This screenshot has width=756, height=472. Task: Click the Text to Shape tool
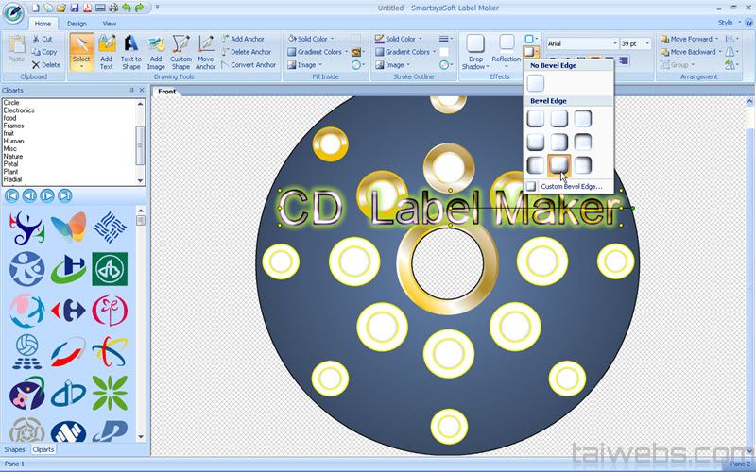[131, 51]
